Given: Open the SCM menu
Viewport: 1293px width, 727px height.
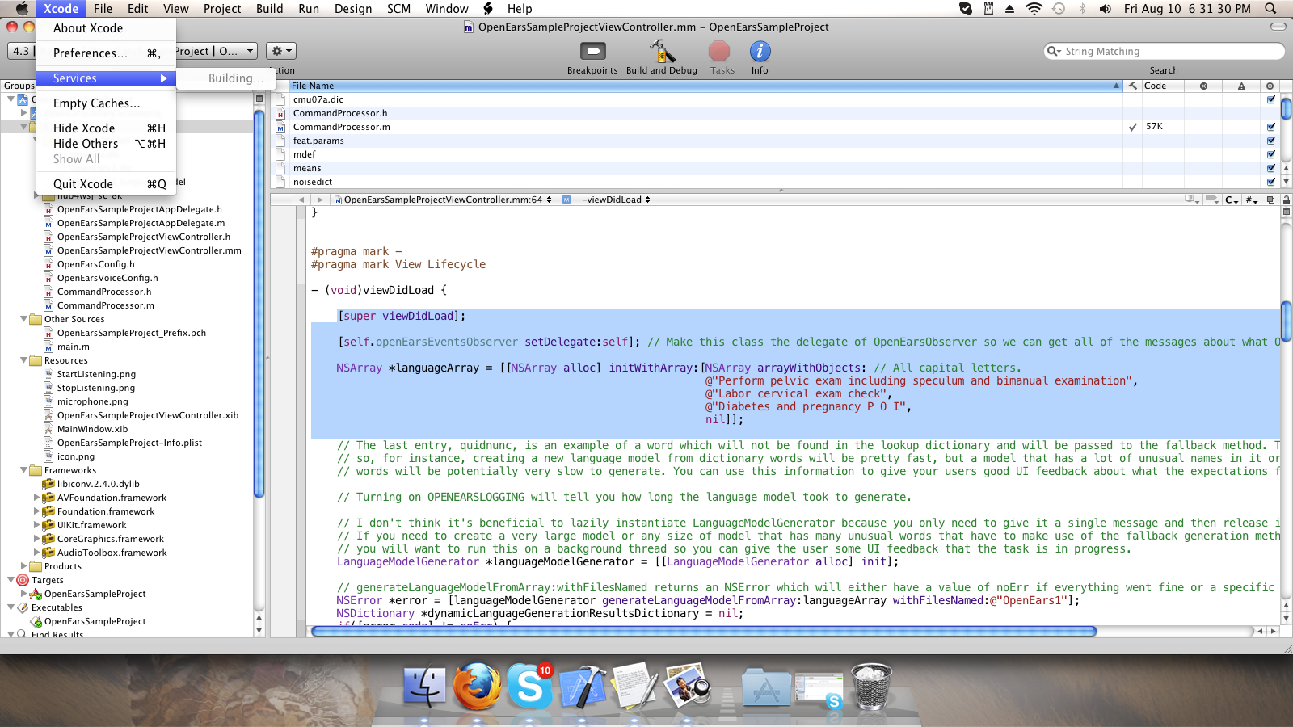Looking at the screenshot, I should click(398, 9).
